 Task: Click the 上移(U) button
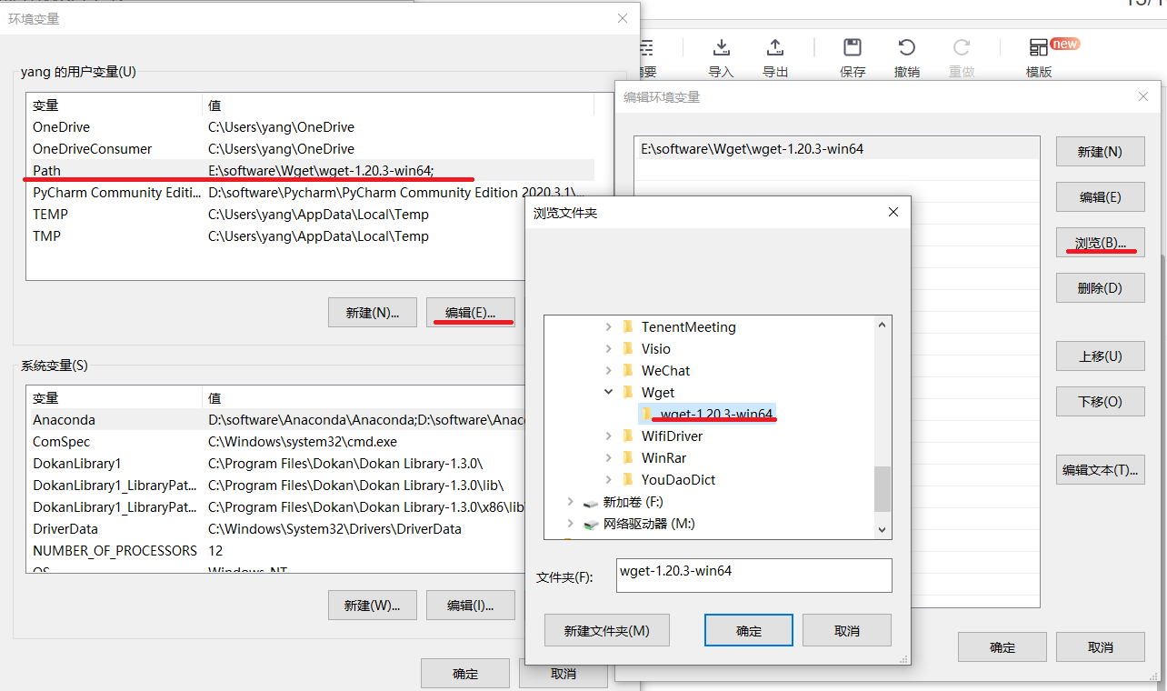(x=1100, y=356)
